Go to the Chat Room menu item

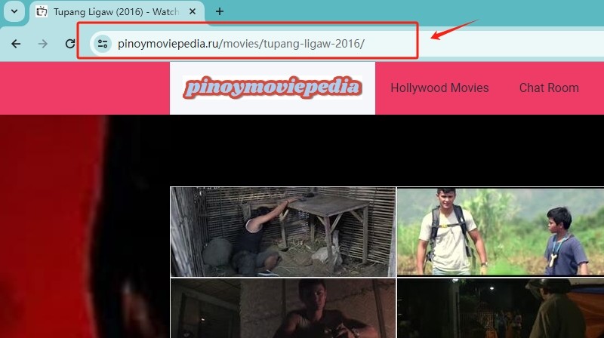pyautogui.click(x=548, y=88)
